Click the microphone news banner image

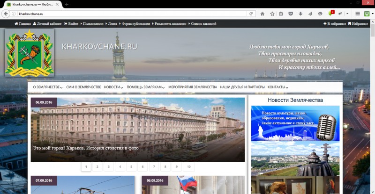(x=295, y=123)
